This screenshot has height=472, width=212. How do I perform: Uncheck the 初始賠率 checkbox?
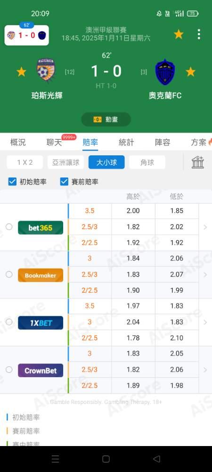click(12, 182)
